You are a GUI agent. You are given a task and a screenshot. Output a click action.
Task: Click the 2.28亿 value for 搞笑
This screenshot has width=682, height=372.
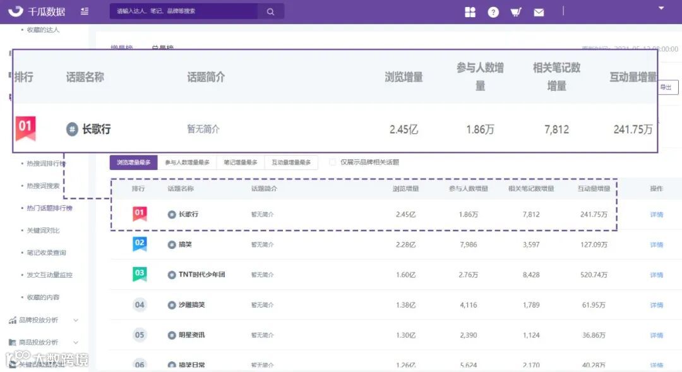tap(406, 244)
